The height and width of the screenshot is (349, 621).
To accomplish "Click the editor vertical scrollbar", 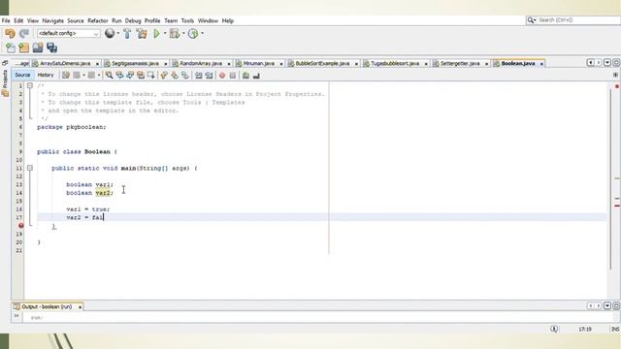I will (611, 179).
